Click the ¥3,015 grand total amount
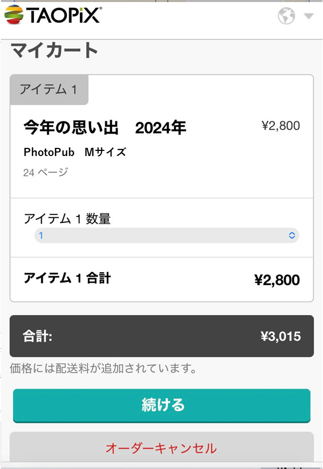This screenshot has width=323, height=469. click(280, 336)
